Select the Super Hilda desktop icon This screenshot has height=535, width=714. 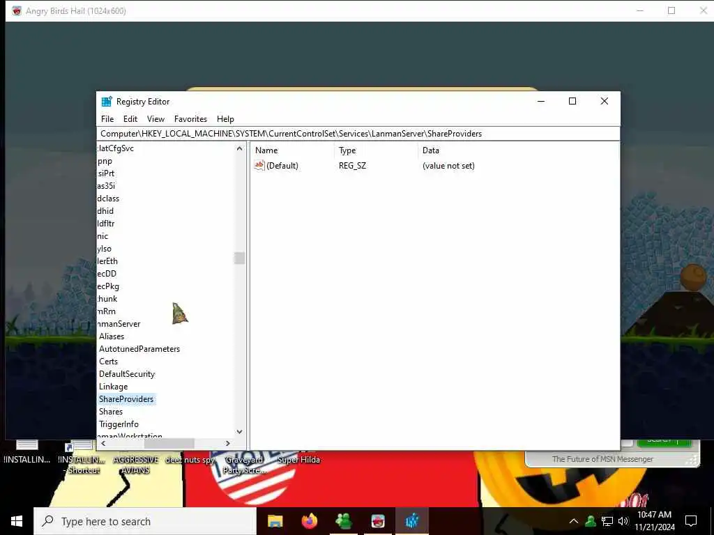click(298, 460)
